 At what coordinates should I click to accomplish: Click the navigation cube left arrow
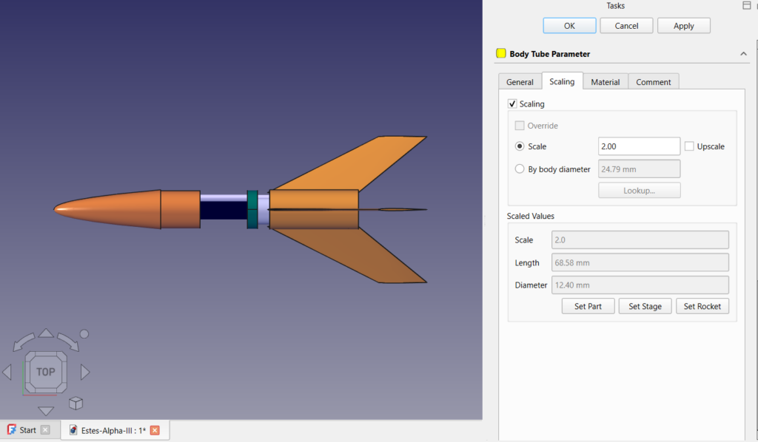pyautogui.click(x=7, y=372)
